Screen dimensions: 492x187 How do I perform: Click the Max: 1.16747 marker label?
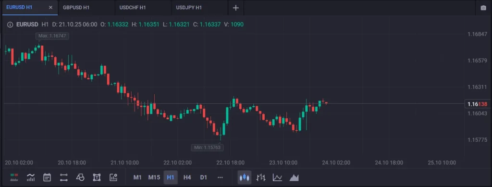[x=52, y=36]
